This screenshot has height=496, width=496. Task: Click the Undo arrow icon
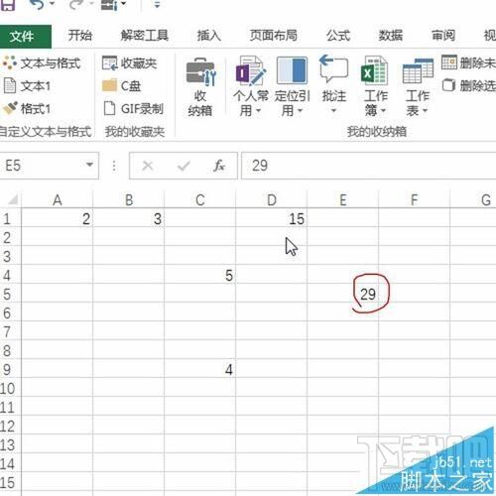coord(37,4)
